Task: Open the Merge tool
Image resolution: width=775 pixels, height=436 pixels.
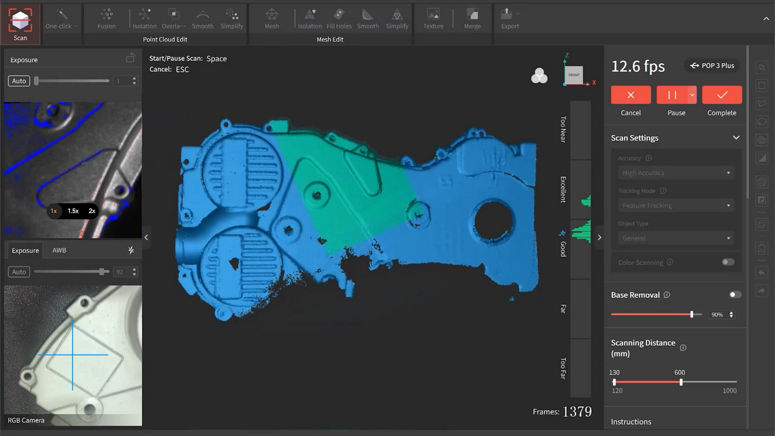Action: [472, 18]
